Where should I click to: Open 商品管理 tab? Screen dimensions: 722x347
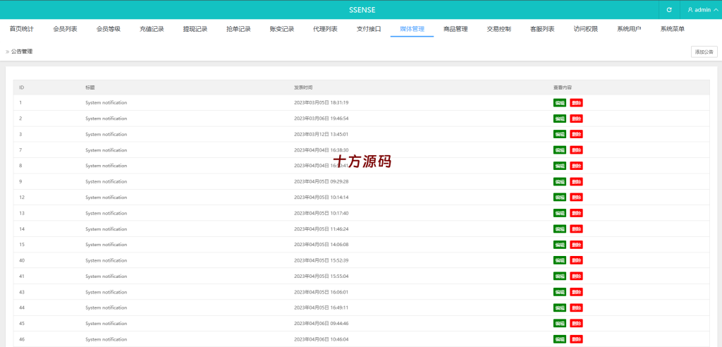(455, 29)
